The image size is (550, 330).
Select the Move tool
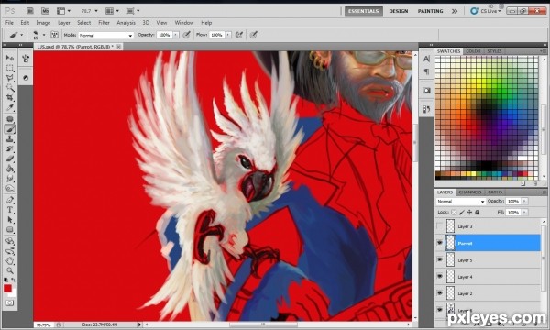10,58
